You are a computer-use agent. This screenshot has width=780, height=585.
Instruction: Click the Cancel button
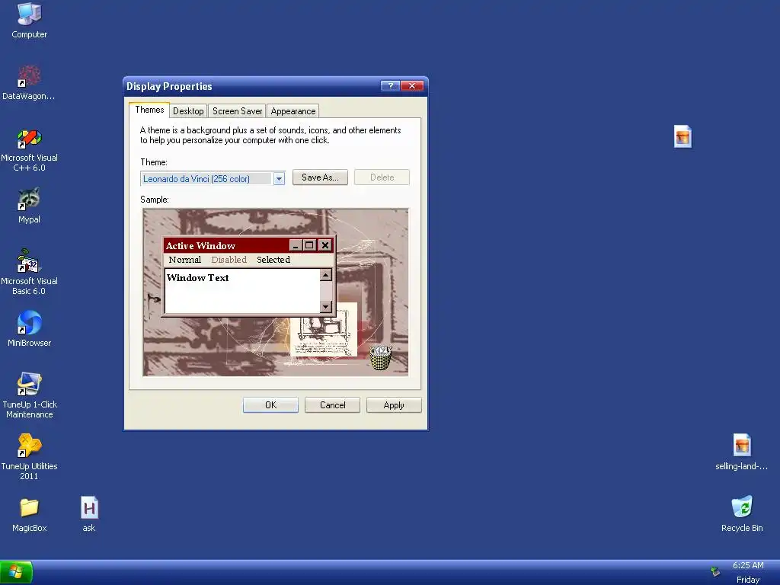point(332,405)
